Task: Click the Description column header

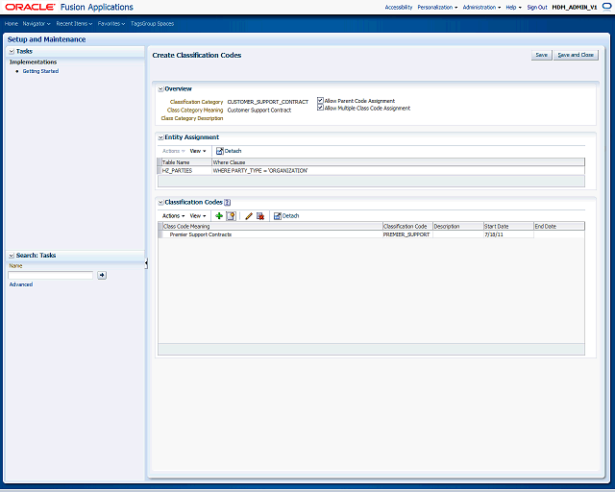Action: [458, 227]
